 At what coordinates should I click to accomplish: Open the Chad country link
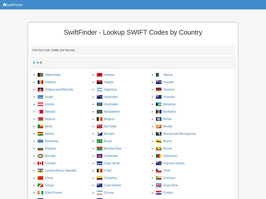click(x=108, y=171)
